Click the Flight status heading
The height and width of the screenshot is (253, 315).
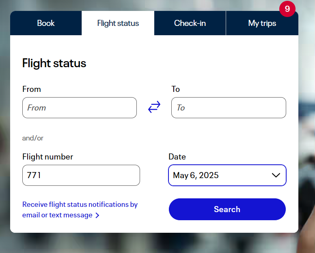pyautogui.click(x=54, y=63)
